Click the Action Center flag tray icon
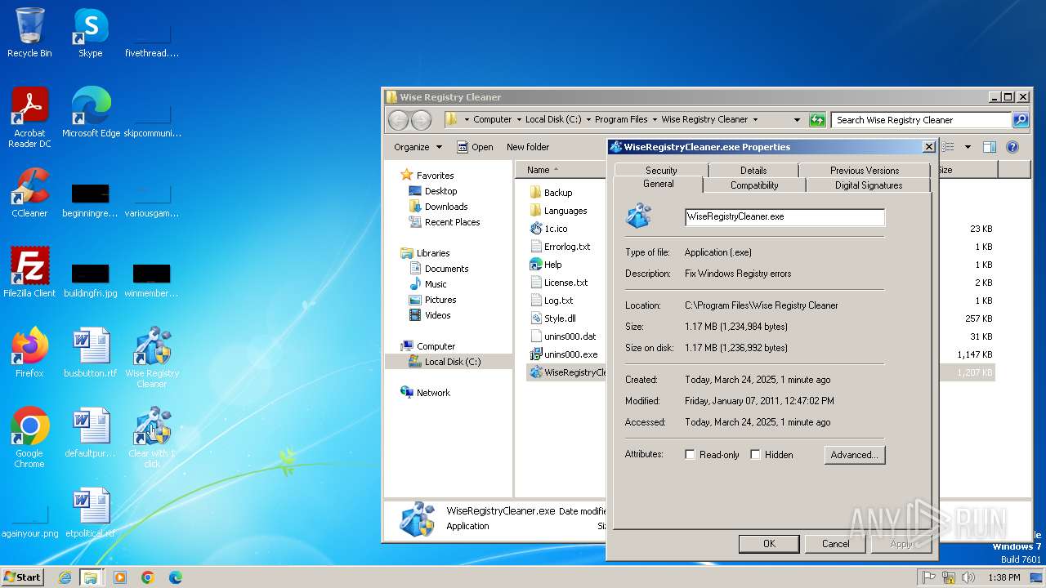 pos(929,577)
